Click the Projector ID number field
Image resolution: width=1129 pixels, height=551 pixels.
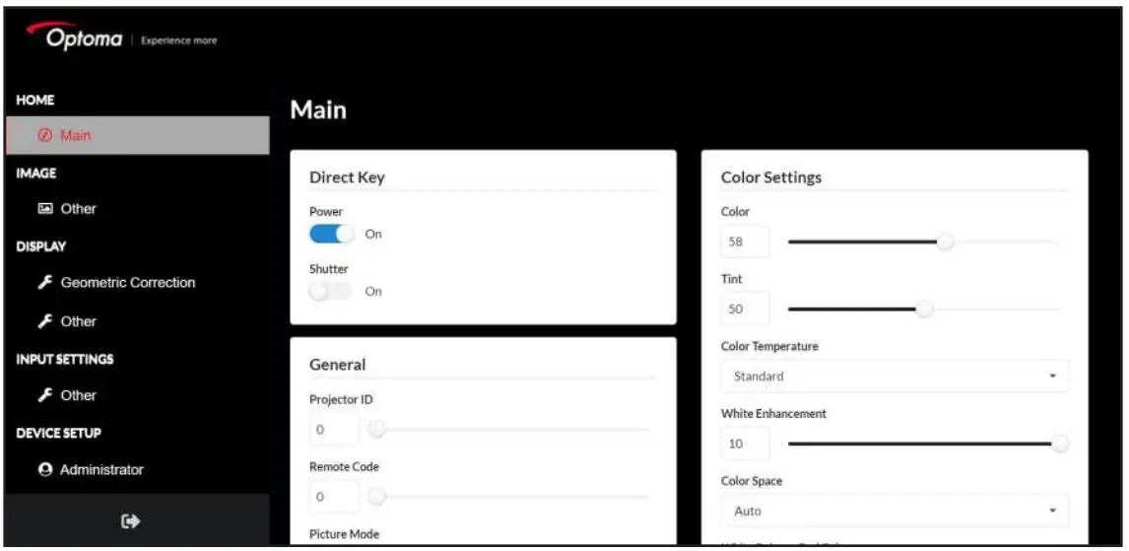[334, 430]
